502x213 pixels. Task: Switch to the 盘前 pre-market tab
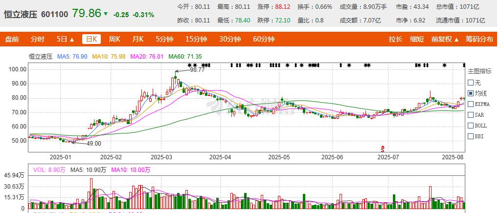(12, 40)
